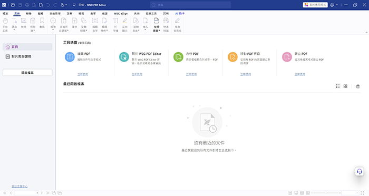Open the 編輯 PDF tool card icon
The image size is (369, 196).
[x=70, y=57]
